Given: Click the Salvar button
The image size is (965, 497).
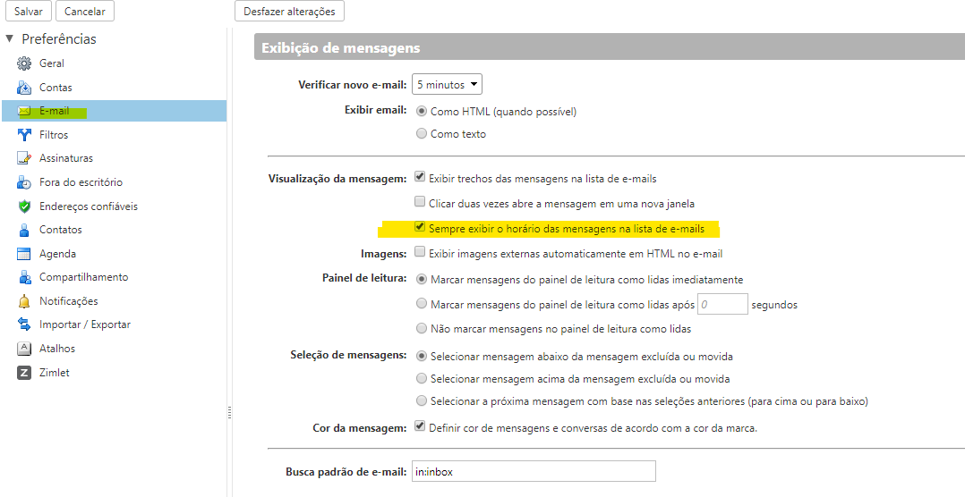Looking at the screenshot, I should 29,12.
